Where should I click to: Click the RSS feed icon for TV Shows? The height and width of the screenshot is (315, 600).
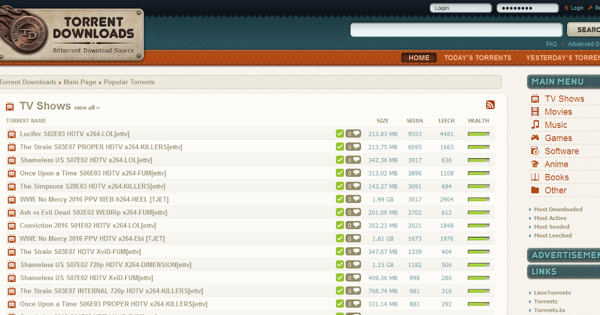coord(490,104)
